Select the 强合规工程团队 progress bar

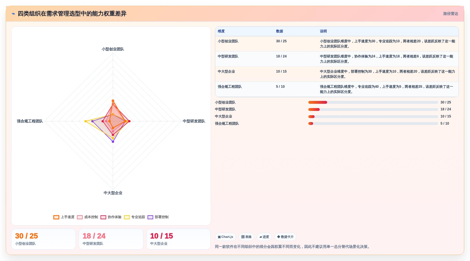(x=373, y=123)
